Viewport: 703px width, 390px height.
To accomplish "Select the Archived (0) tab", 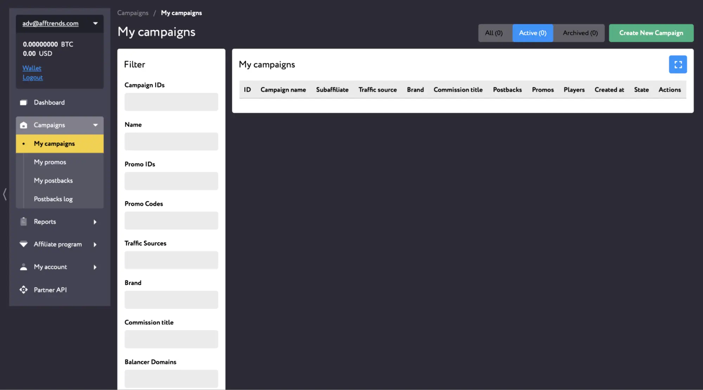I will pyautogui.click(x=579, y=33).
